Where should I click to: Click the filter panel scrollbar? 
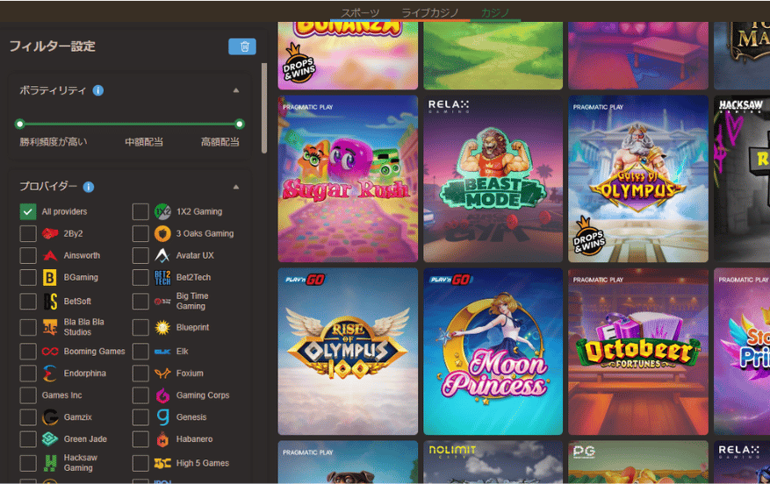tap(264, 108)
